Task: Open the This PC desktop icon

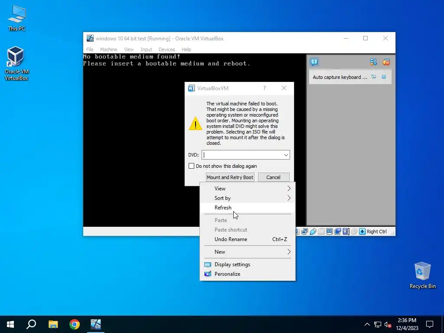Action: click(x=17, y=18)
